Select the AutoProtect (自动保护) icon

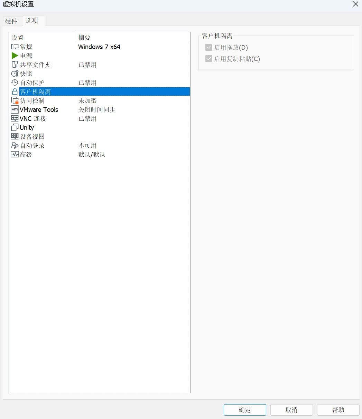click(15, 83)
